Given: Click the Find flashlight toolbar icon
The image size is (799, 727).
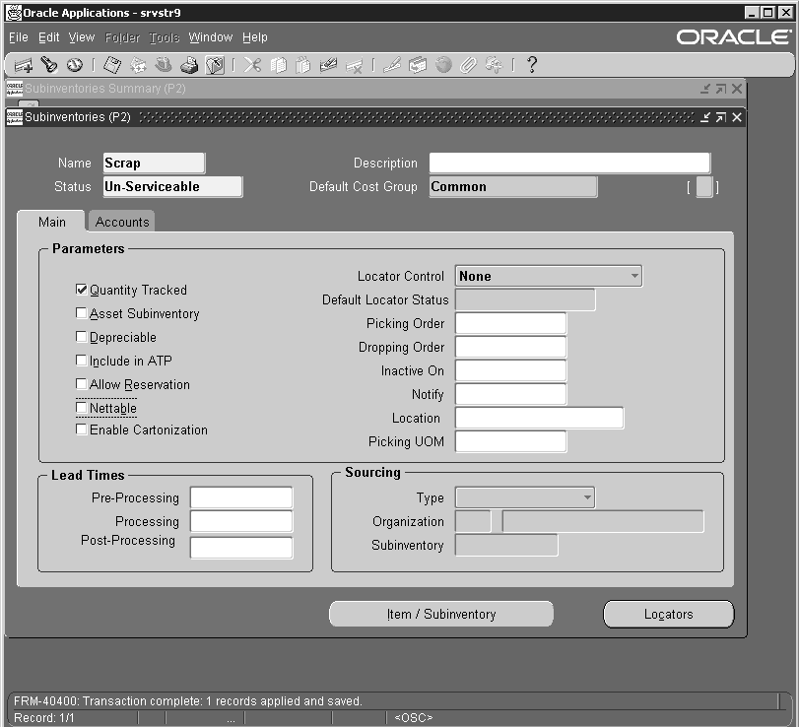Looking at the screenshot, I should coord(49,65).
